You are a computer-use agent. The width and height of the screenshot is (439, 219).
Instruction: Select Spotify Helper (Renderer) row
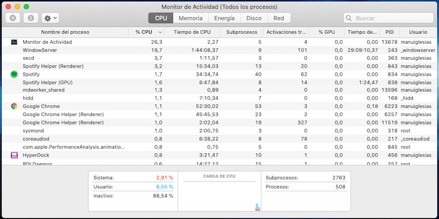click(219, 66)
